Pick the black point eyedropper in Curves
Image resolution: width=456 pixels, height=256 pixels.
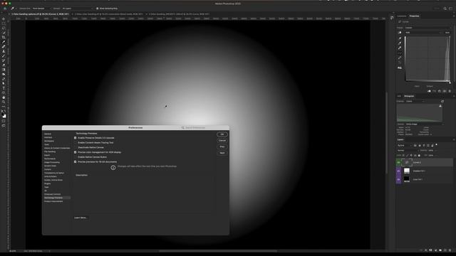[x=400, y=38]
